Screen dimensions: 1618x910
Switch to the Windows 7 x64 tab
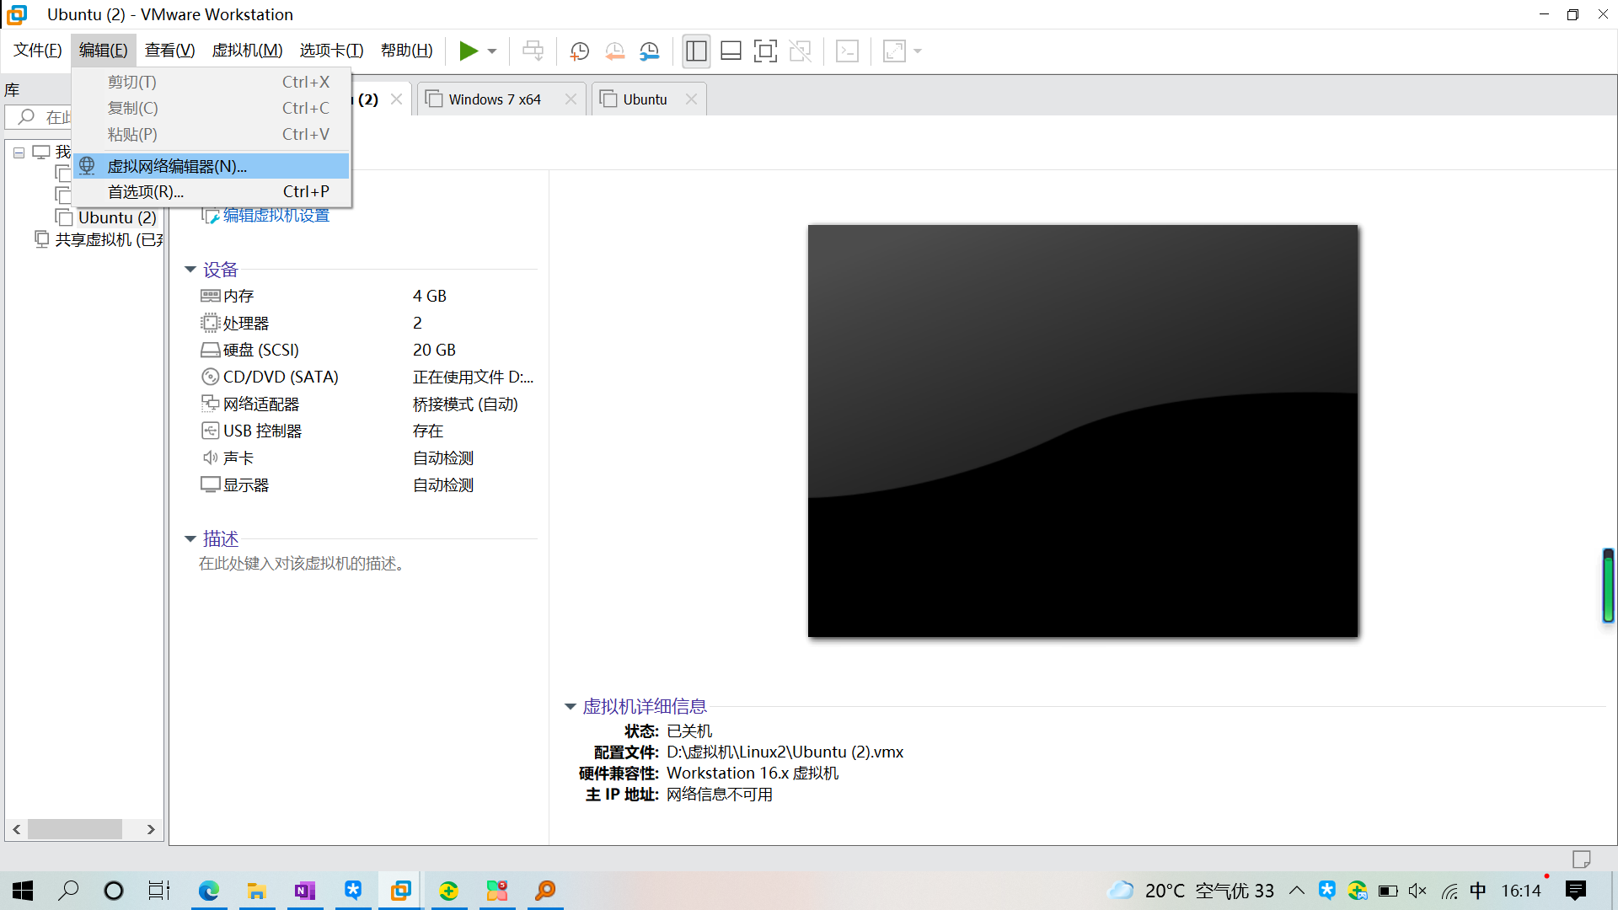pos(494,99)
